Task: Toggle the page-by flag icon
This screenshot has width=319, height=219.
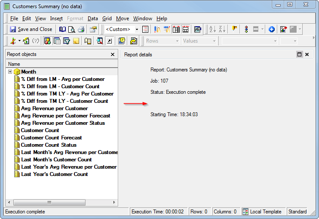Action: coord(88,41)
